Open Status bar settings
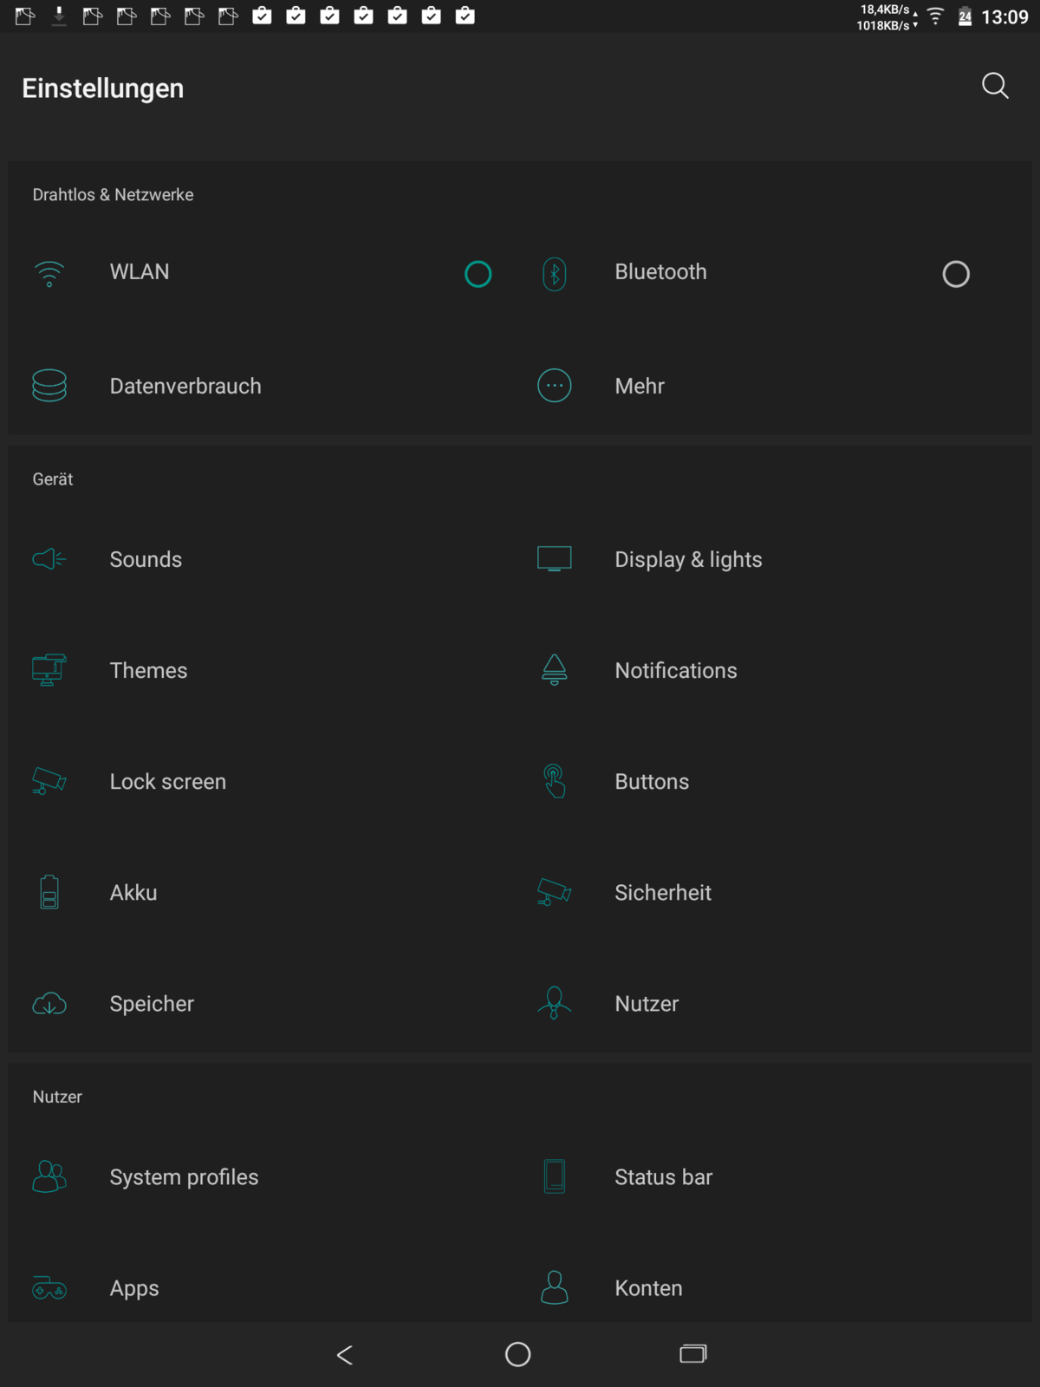Screen dimensions: 1040x1387 pyautogui.click(x=663, y=1177)
